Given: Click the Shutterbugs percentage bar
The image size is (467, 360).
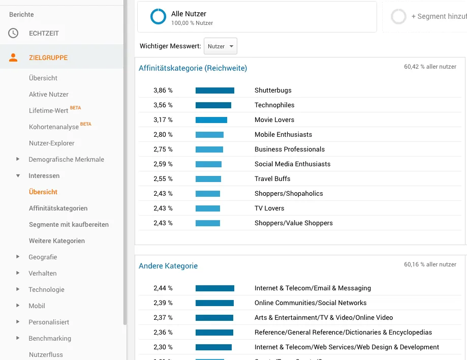Looking at the screenshot, I should [x=214, y=91].
